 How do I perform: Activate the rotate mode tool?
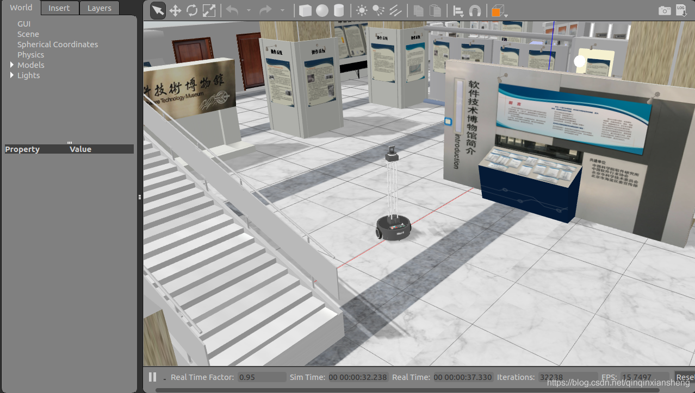(x=192, y=11)
